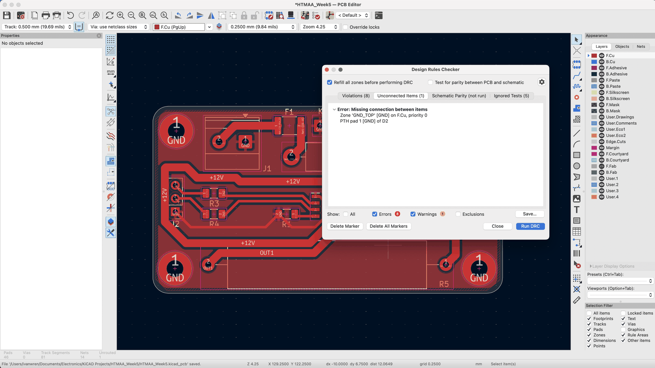This screenshot has height=368, width=655.
Task: Click the Zoom in icon
Action: [120, 16]
